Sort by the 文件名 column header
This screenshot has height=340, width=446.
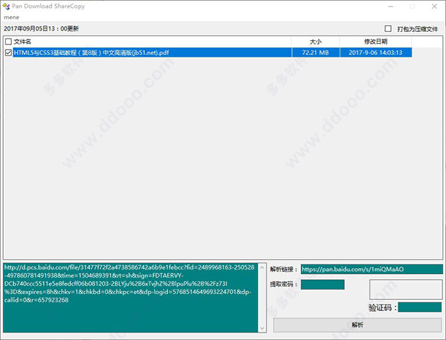pos(152,42)
